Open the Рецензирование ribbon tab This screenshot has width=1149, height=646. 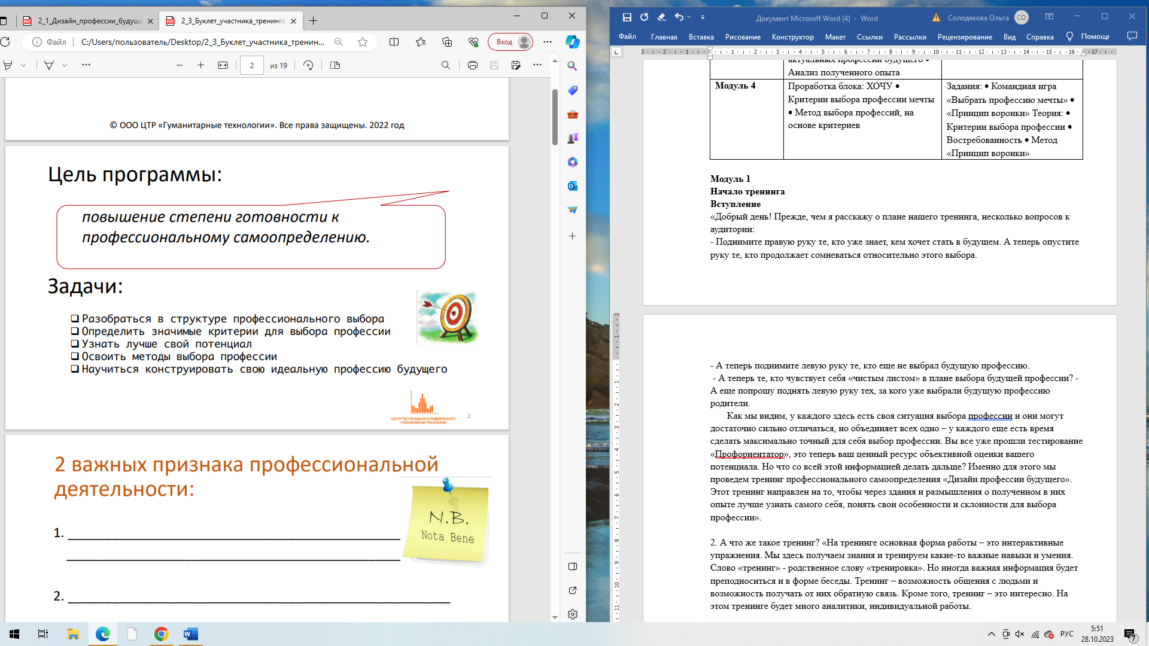(965, 36)
